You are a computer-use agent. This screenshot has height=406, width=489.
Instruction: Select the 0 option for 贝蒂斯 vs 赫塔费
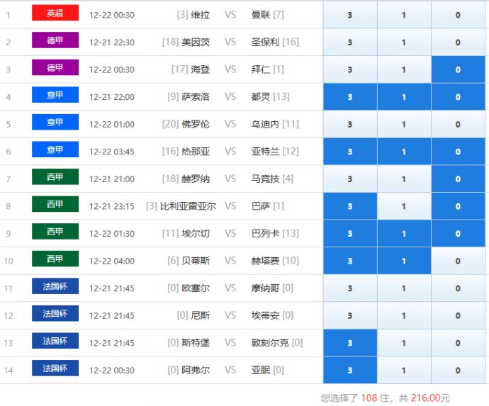(458, 261)
